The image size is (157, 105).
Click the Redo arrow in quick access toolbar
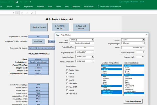click(x=26, y=2)
